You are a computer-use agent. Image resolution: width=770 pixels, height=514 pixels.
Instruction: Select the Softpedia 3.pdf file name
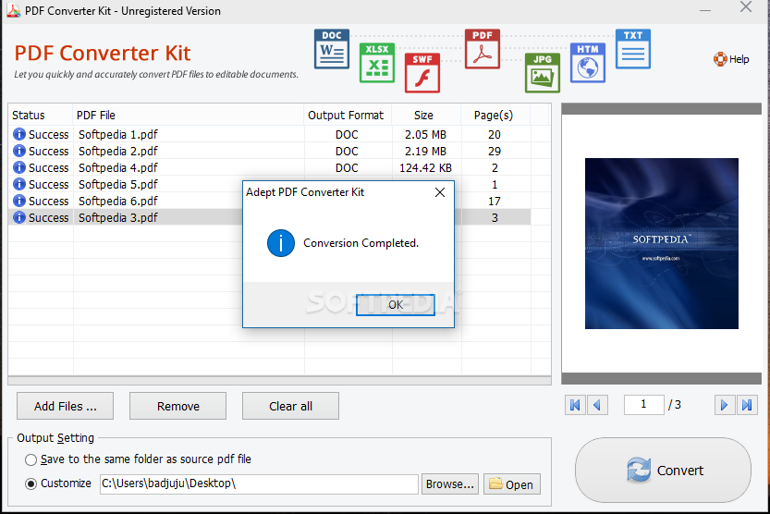tap(118, 217)
